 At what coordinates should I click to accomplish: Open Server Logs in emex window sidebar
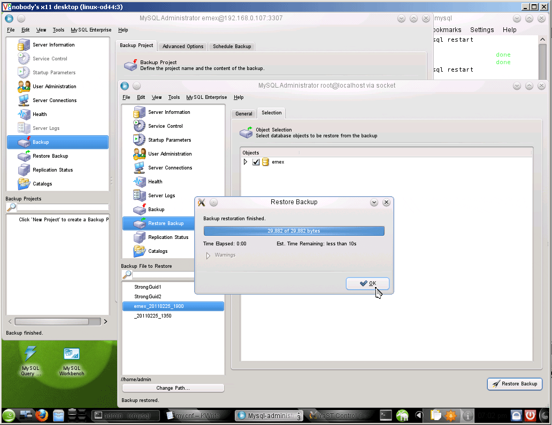[58, 128]
